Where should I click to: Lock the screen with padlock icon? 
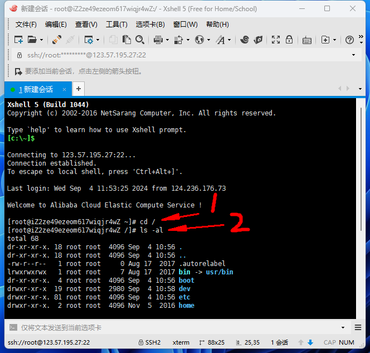point(289,40)
